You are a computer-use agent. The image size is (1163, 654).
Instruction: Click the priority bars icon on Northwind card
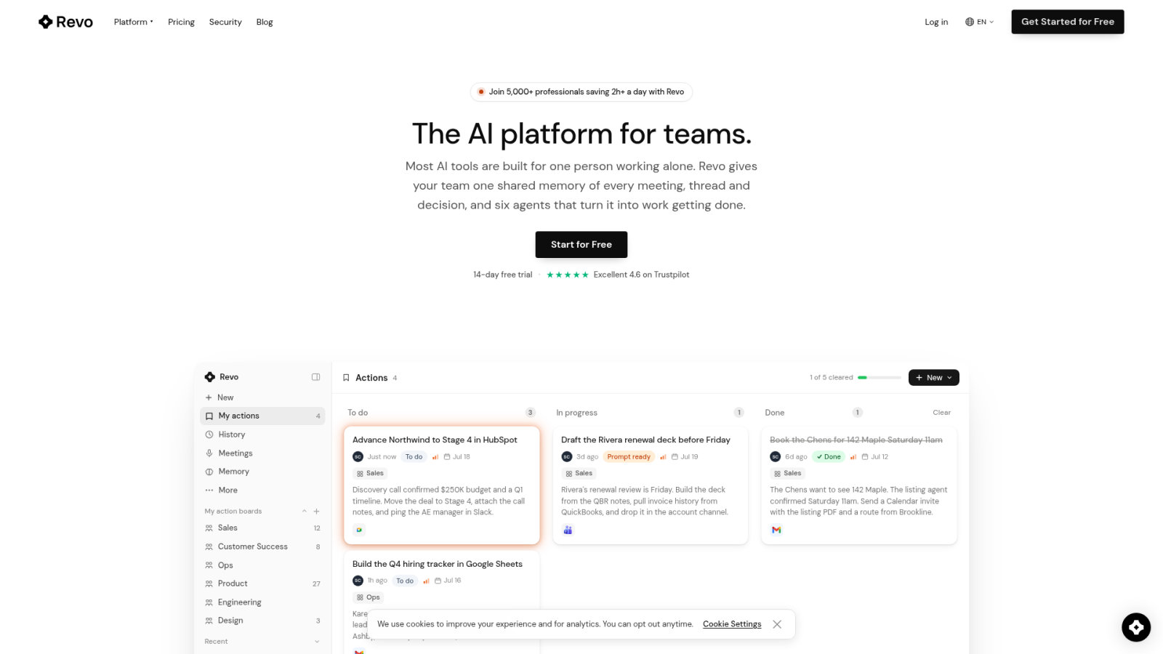click(x=435, y=457)
